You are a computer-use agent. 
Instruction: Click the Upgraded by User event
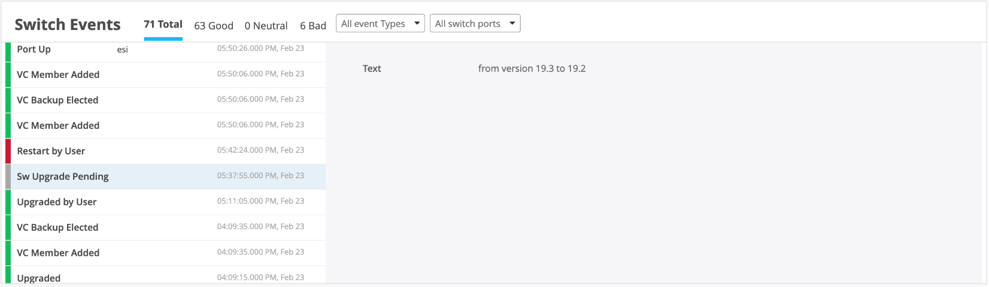point(57,202)
